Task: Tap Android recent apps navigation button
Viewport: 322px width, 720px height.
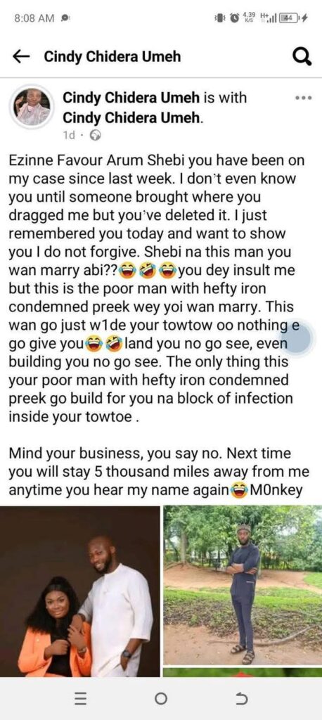Action: [x=81, y=699]
